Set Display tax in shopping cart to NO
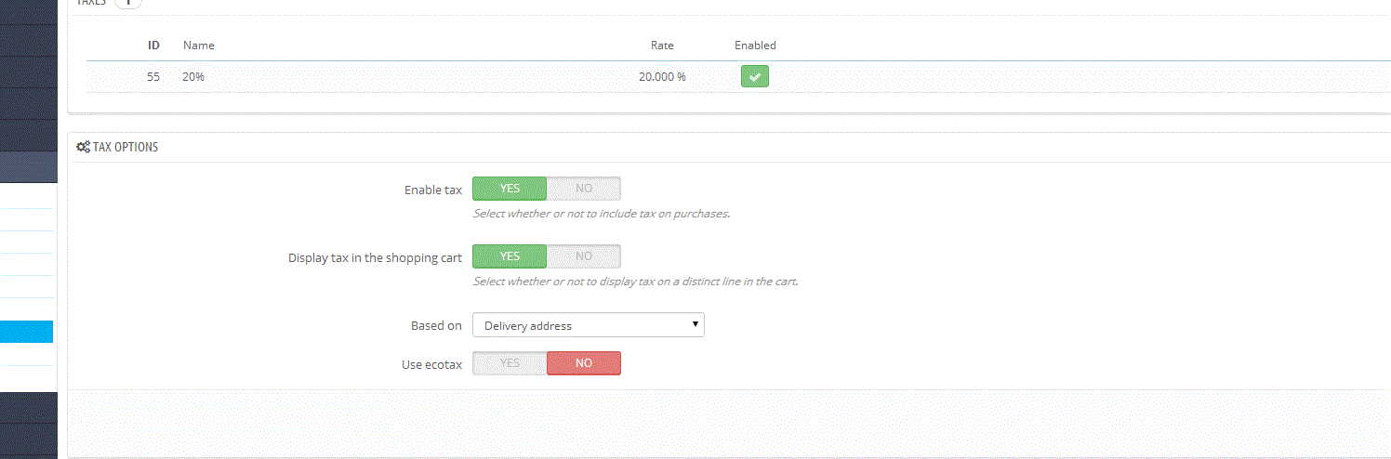Image resolution: width=1391 pixels, height=459 pixels. pos(583,256)
